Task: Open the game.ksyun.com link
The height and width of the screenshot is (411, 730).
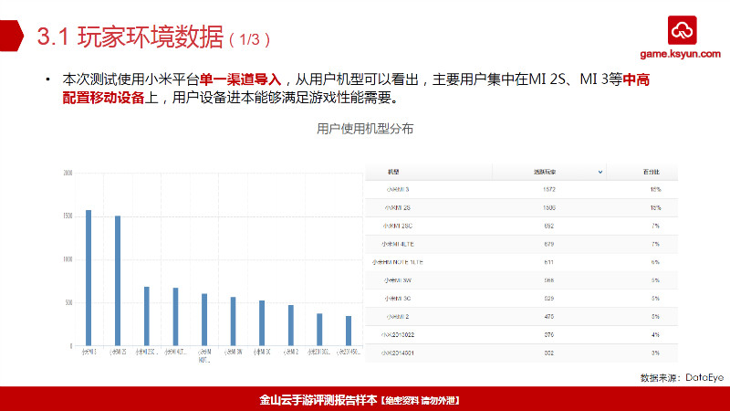Action: pyautogui.click(x=680, y=54)
